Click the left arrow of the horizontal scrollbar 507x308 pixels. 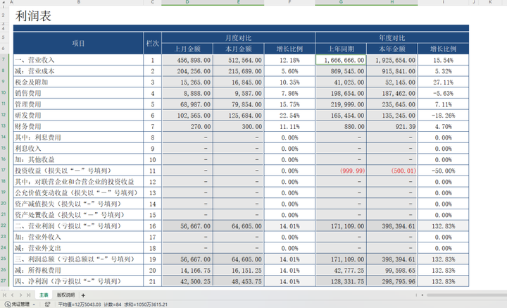423,295
